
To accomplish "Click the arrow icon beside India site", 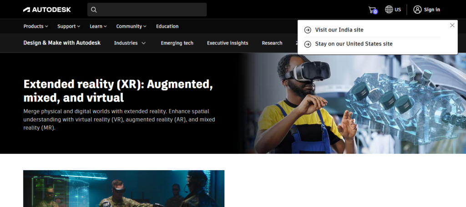I will [x=308, y=30].
